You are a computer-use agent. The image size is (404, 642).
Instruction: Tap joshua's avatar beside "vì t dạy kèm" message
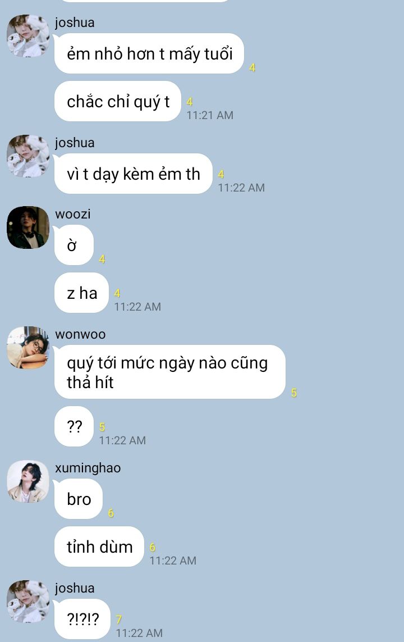tap(28, 156)
